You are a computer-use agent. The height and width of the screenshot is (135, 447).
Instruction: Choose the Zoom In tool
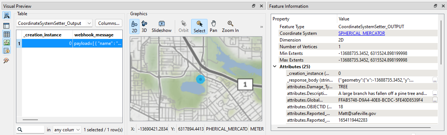pyautogui.click(x=230, y=26)
